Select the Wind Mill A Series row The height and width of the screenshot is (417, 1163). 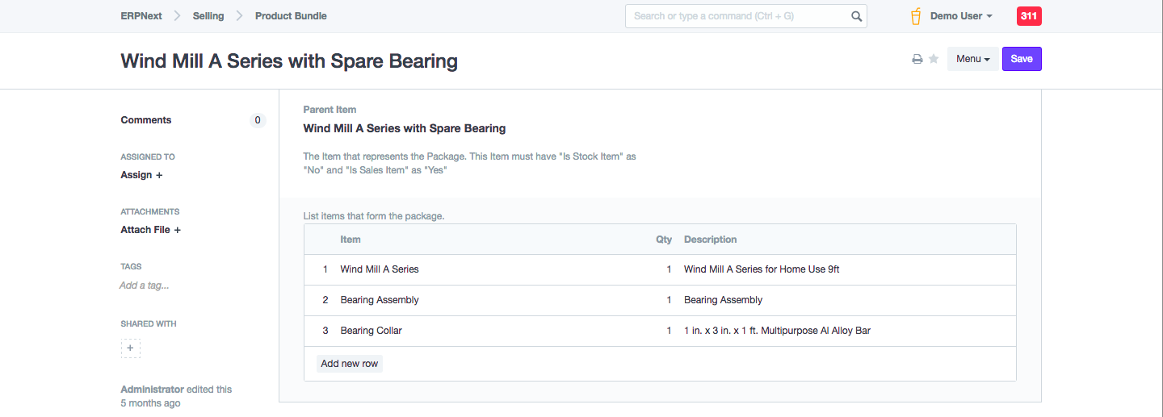(x=380, y=269)
